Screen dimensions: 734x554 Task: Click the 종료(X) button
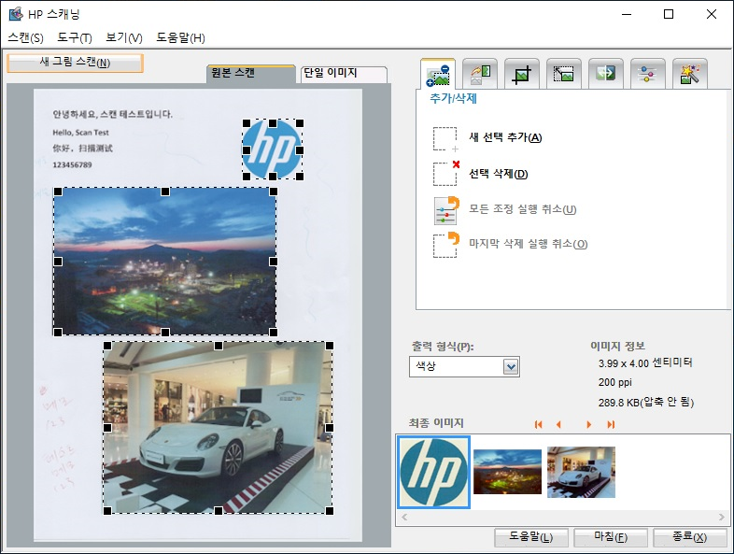pyautogui.click(x=690, y=537)
